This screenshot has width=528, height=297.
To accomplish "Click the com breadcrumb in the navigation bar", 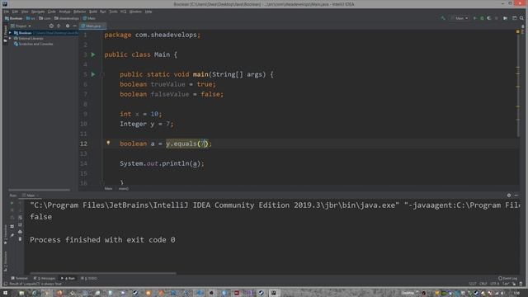I will [x=45, y=18].
